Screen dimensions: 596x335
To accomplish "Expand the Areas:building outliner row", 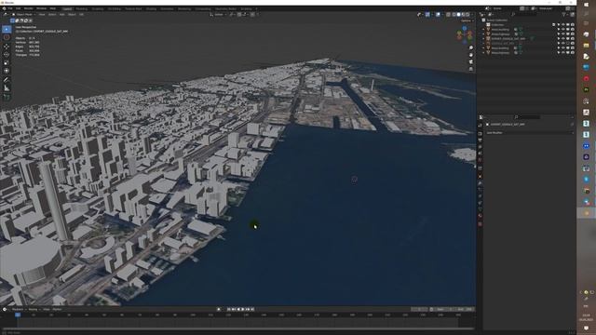I will 484,30.
